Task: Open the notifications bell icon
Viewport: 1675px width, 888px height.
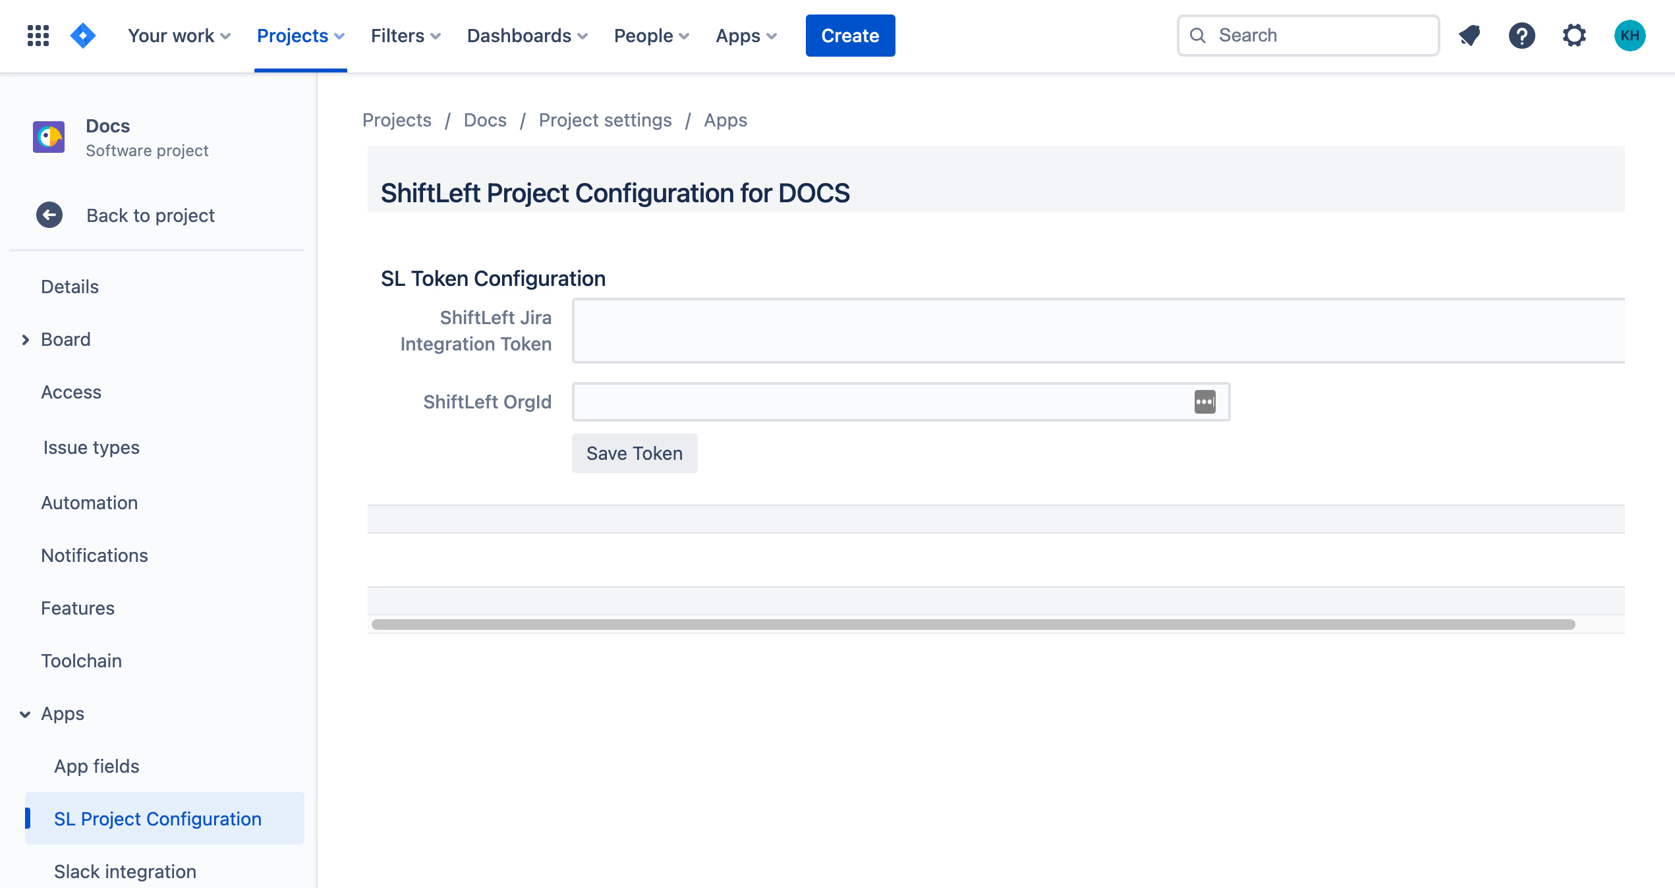Action: click(x=1469, y=36)
